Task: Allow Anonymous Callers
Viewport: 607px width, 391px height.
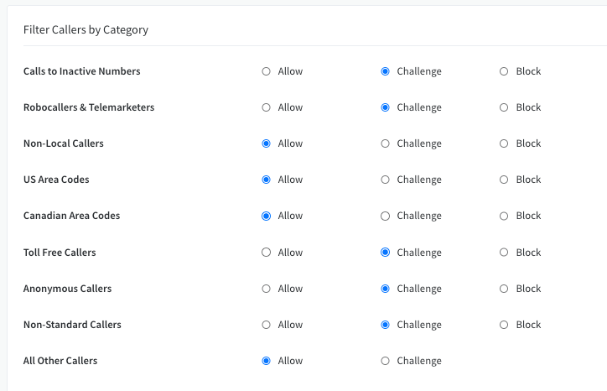Action: pyautogui.click(x=267, y=289)
